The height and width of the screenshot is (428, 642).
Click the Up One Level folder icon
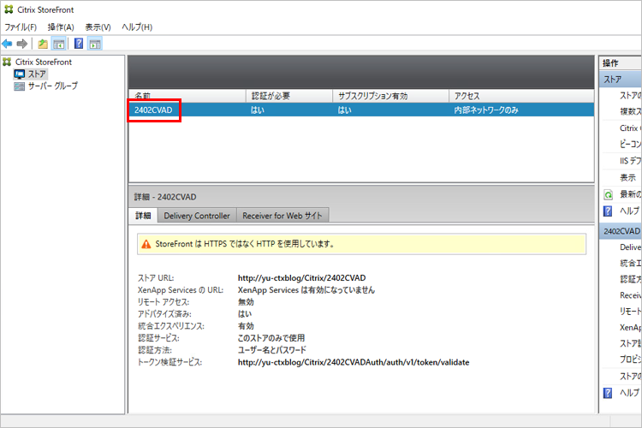coord(43,44)
